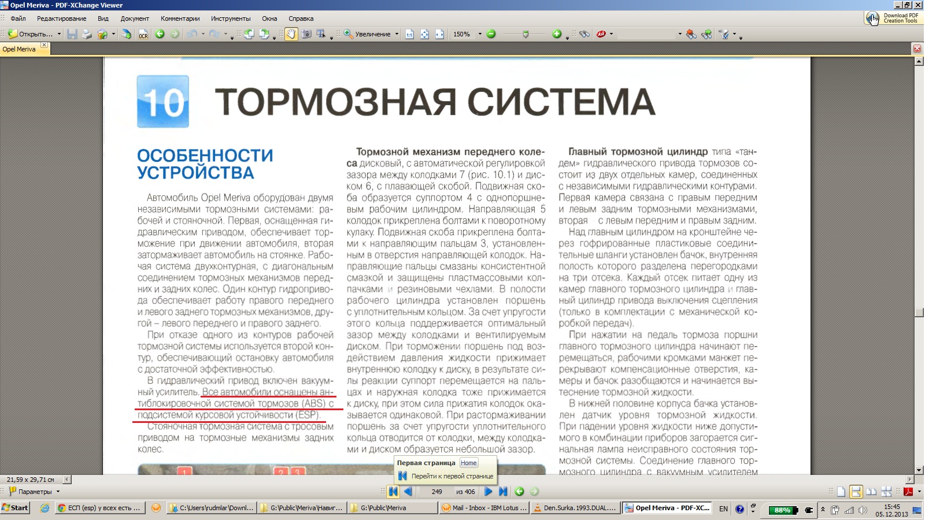Click the search text input field

(646, 34)
